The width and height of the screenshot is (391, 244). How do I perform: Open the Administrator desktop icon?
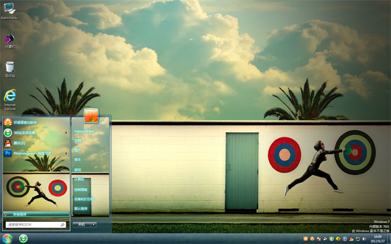click(10, 10)
